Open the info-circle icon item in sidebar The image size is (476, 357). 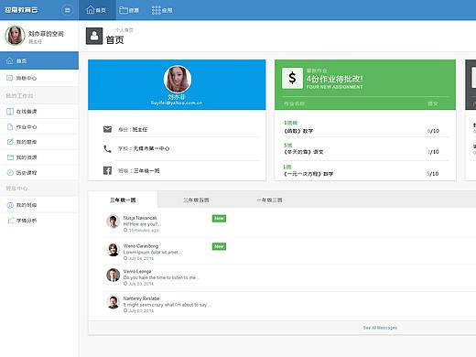click(39, 205)
